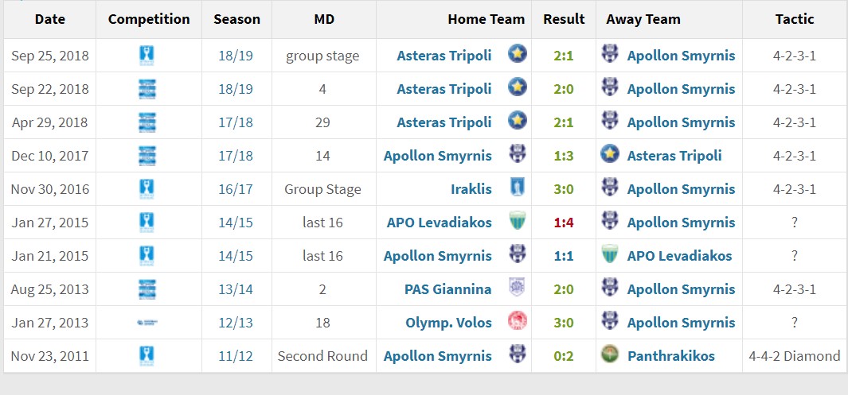This screenshot has height=395, width=848.
Task: Open the PAS Giannina team page
Action: pyautogui.click(x=447, y=289)
